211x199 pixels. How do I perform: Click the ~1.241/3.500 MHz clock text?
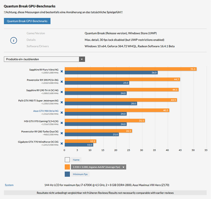50,145
